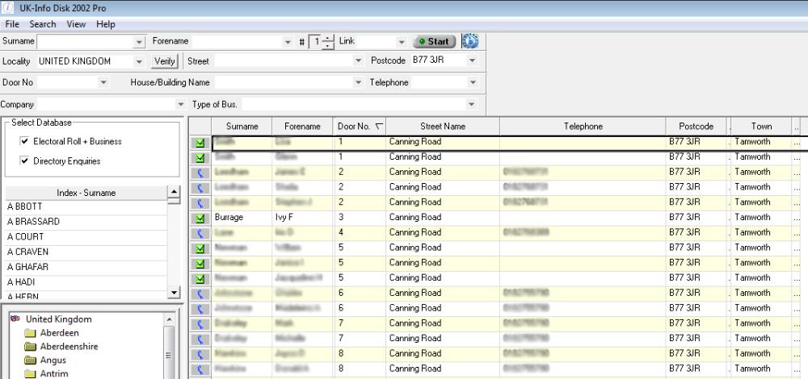Image resolution: width=808 pixels, height=379 pixels.
Task: Click the globe icon beside Start
Action: [470, 41]
